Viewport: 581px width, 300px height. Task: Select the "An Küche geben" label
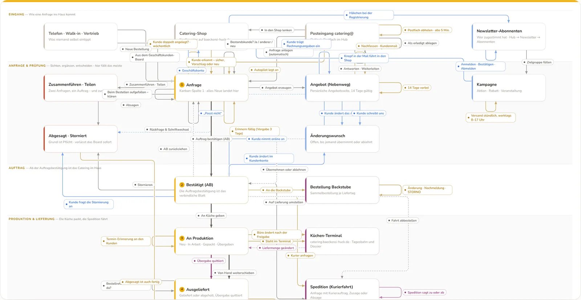pyautogui.click(x=211, y=216)
